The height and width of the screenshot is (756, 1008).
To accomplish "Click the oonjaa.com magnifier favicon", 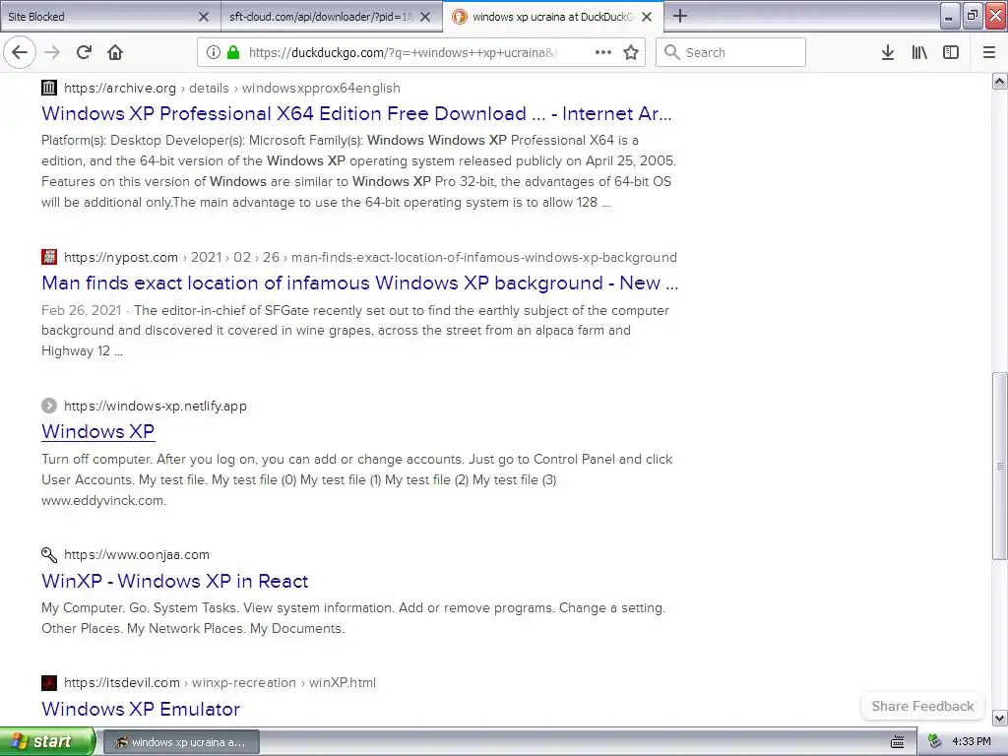I will coord(49,554).
